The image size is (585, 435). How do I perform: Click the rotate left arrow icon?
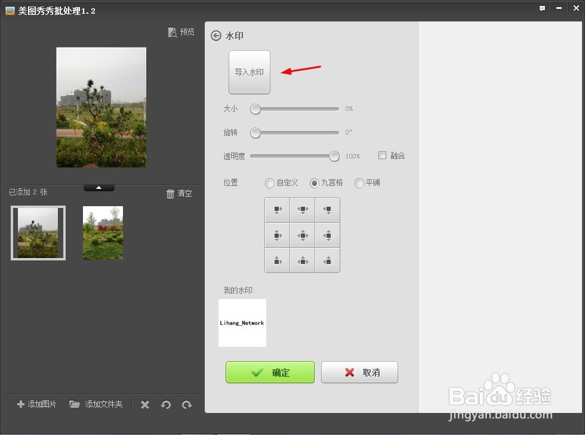(x=166, y=404)
